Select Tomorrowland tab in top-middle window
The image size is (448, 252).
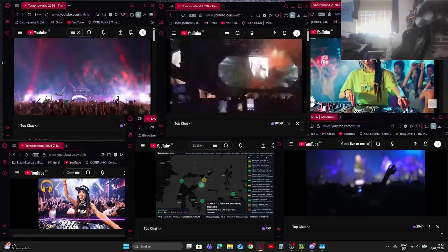click(197, 6)
